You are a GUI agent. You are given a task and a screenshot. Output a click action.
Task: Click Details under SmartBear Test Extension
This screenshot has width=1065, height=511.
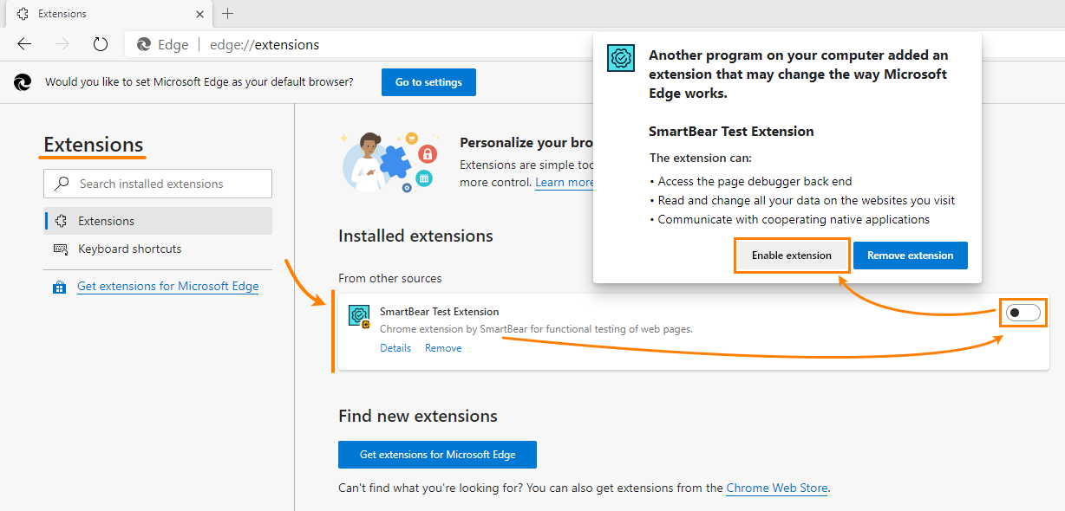[395, 347]
